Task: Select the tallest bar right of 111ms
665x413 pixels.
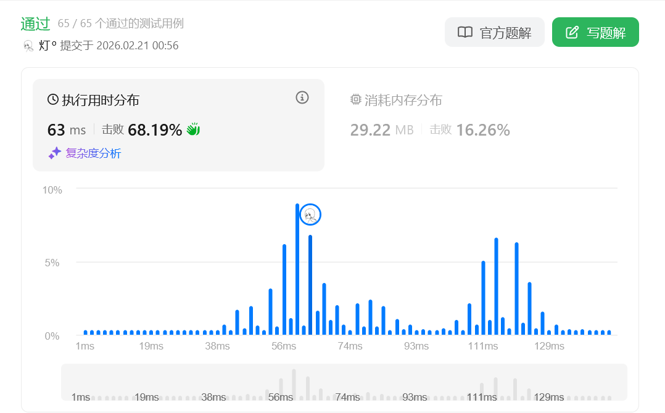Action: click(496, 286)
